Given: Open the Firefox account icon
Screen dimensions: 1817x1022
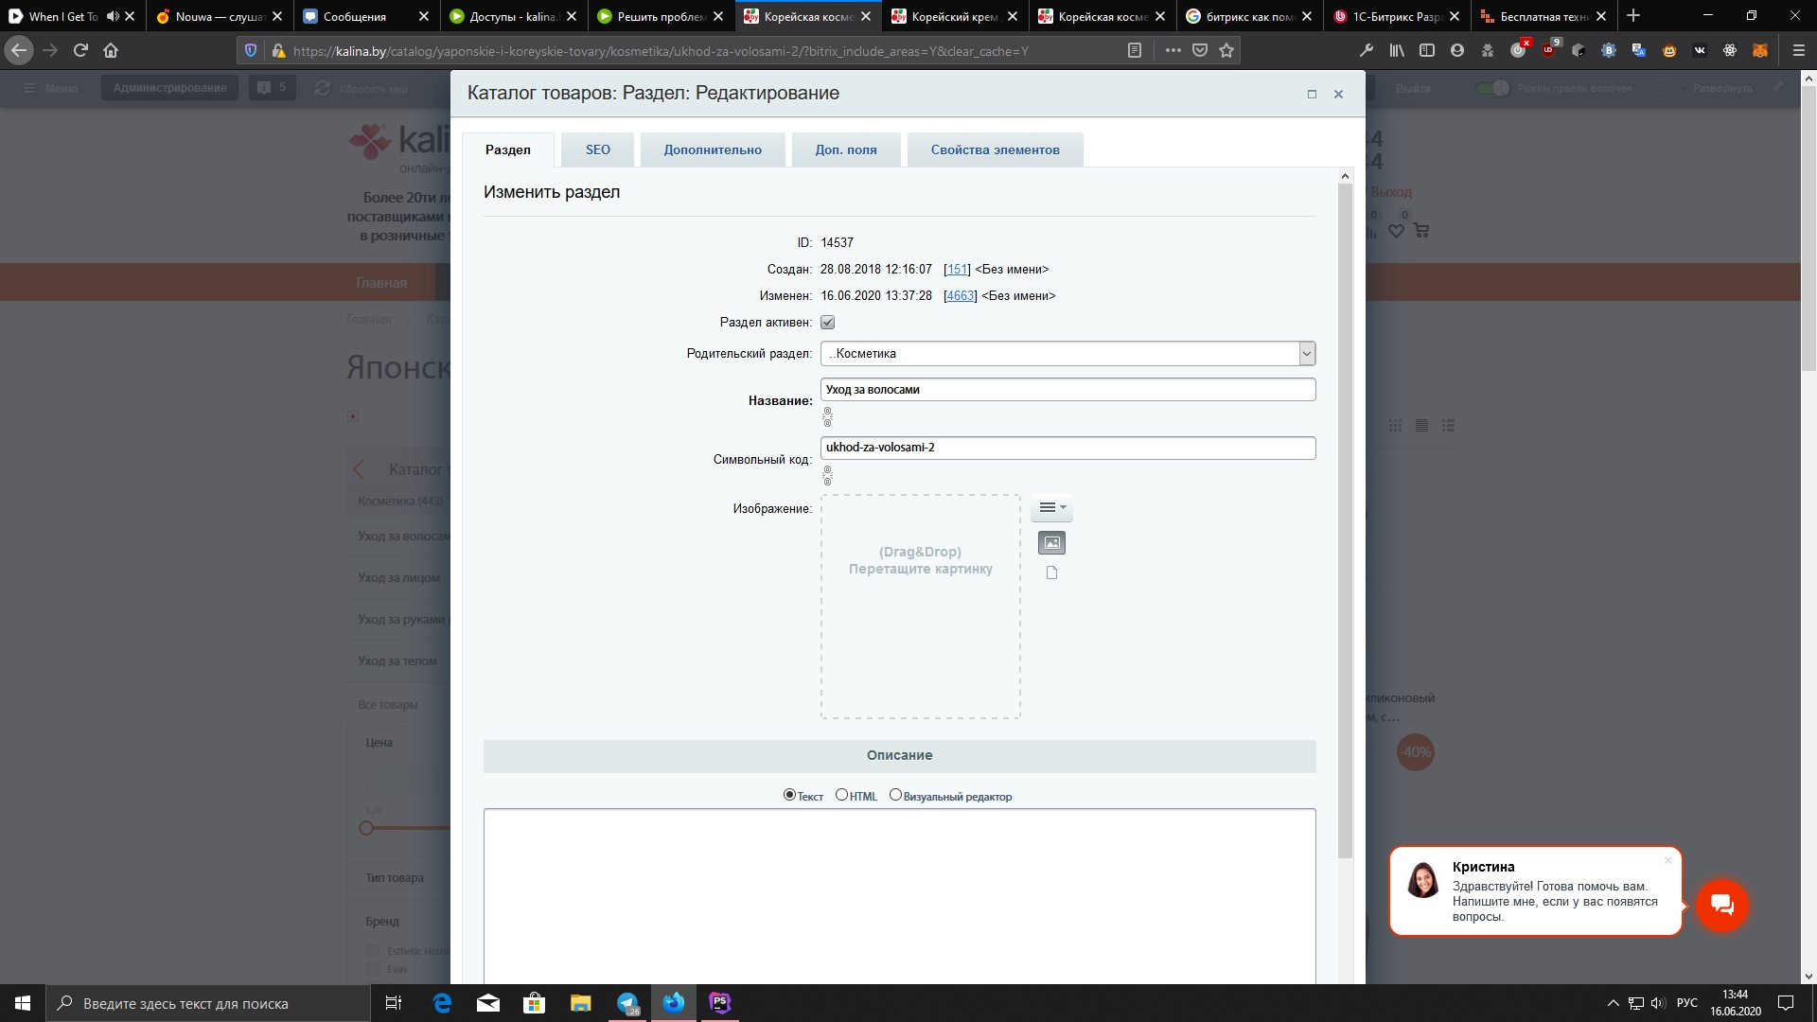Looking at the screenshot, I should click(x=1457, y=50).
